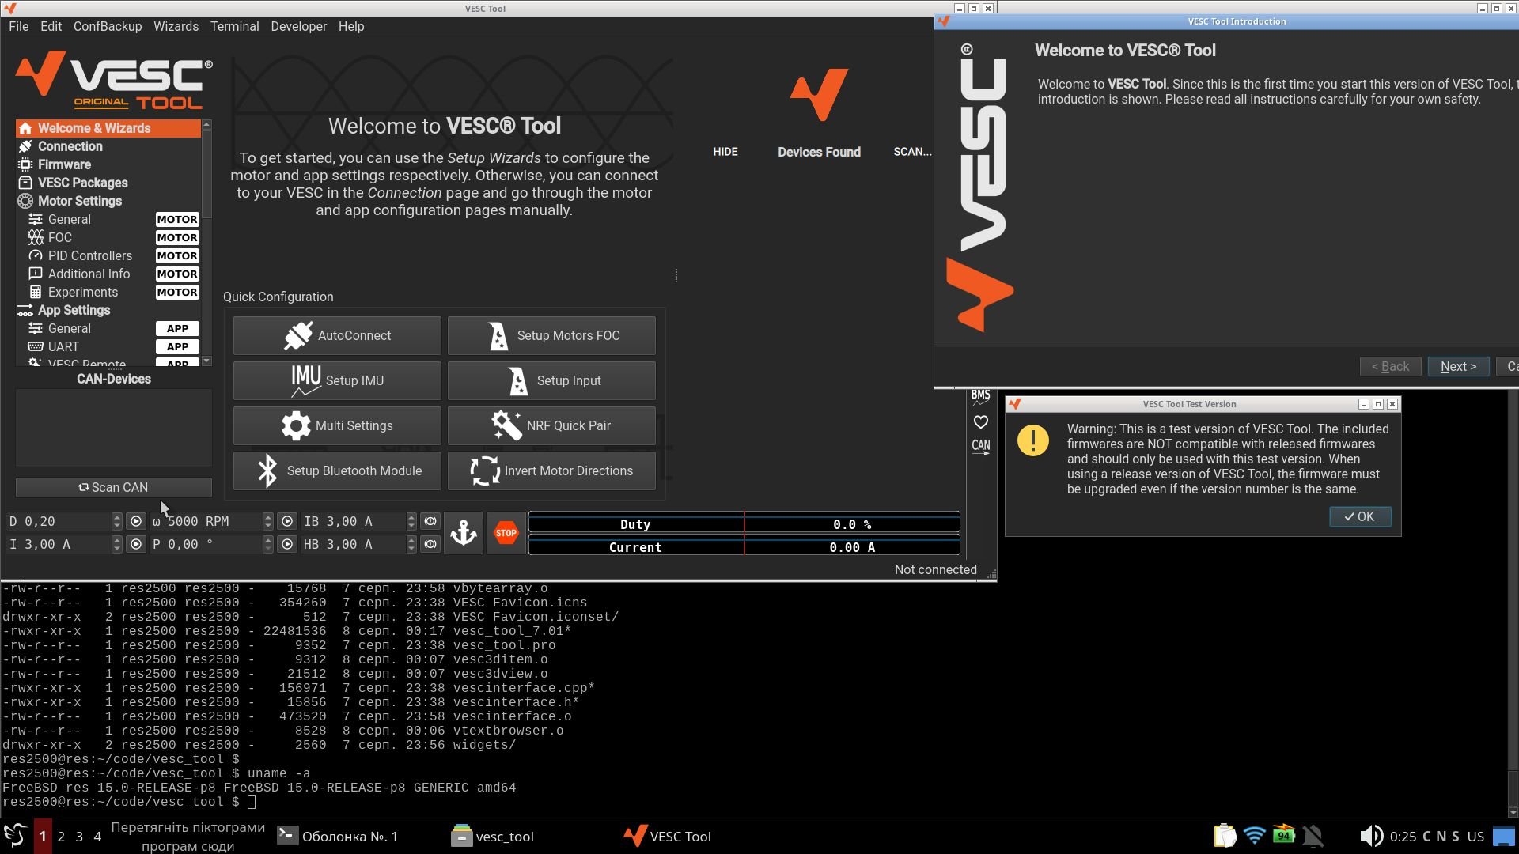Click the Duty gauge bar
This screenshot has width=1519, height=854.
[744, 524]
